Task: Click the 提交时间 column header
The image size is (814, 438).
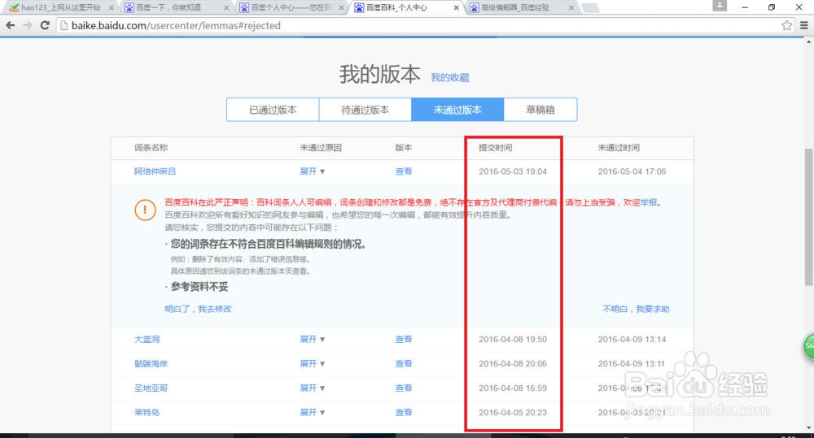Action: [x=495, y=148]
